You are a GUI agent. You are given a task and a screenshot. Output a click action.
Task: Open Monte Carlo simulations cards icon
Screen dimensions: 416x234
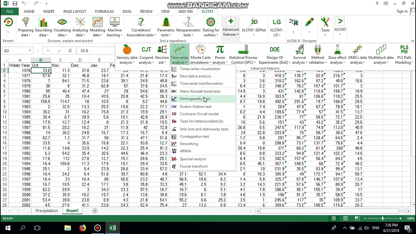coord(201,50)
